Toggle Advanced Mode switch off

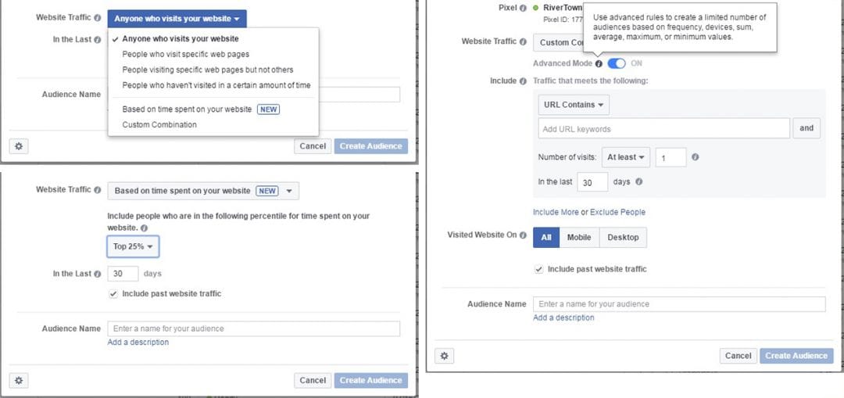coord(617,63)
